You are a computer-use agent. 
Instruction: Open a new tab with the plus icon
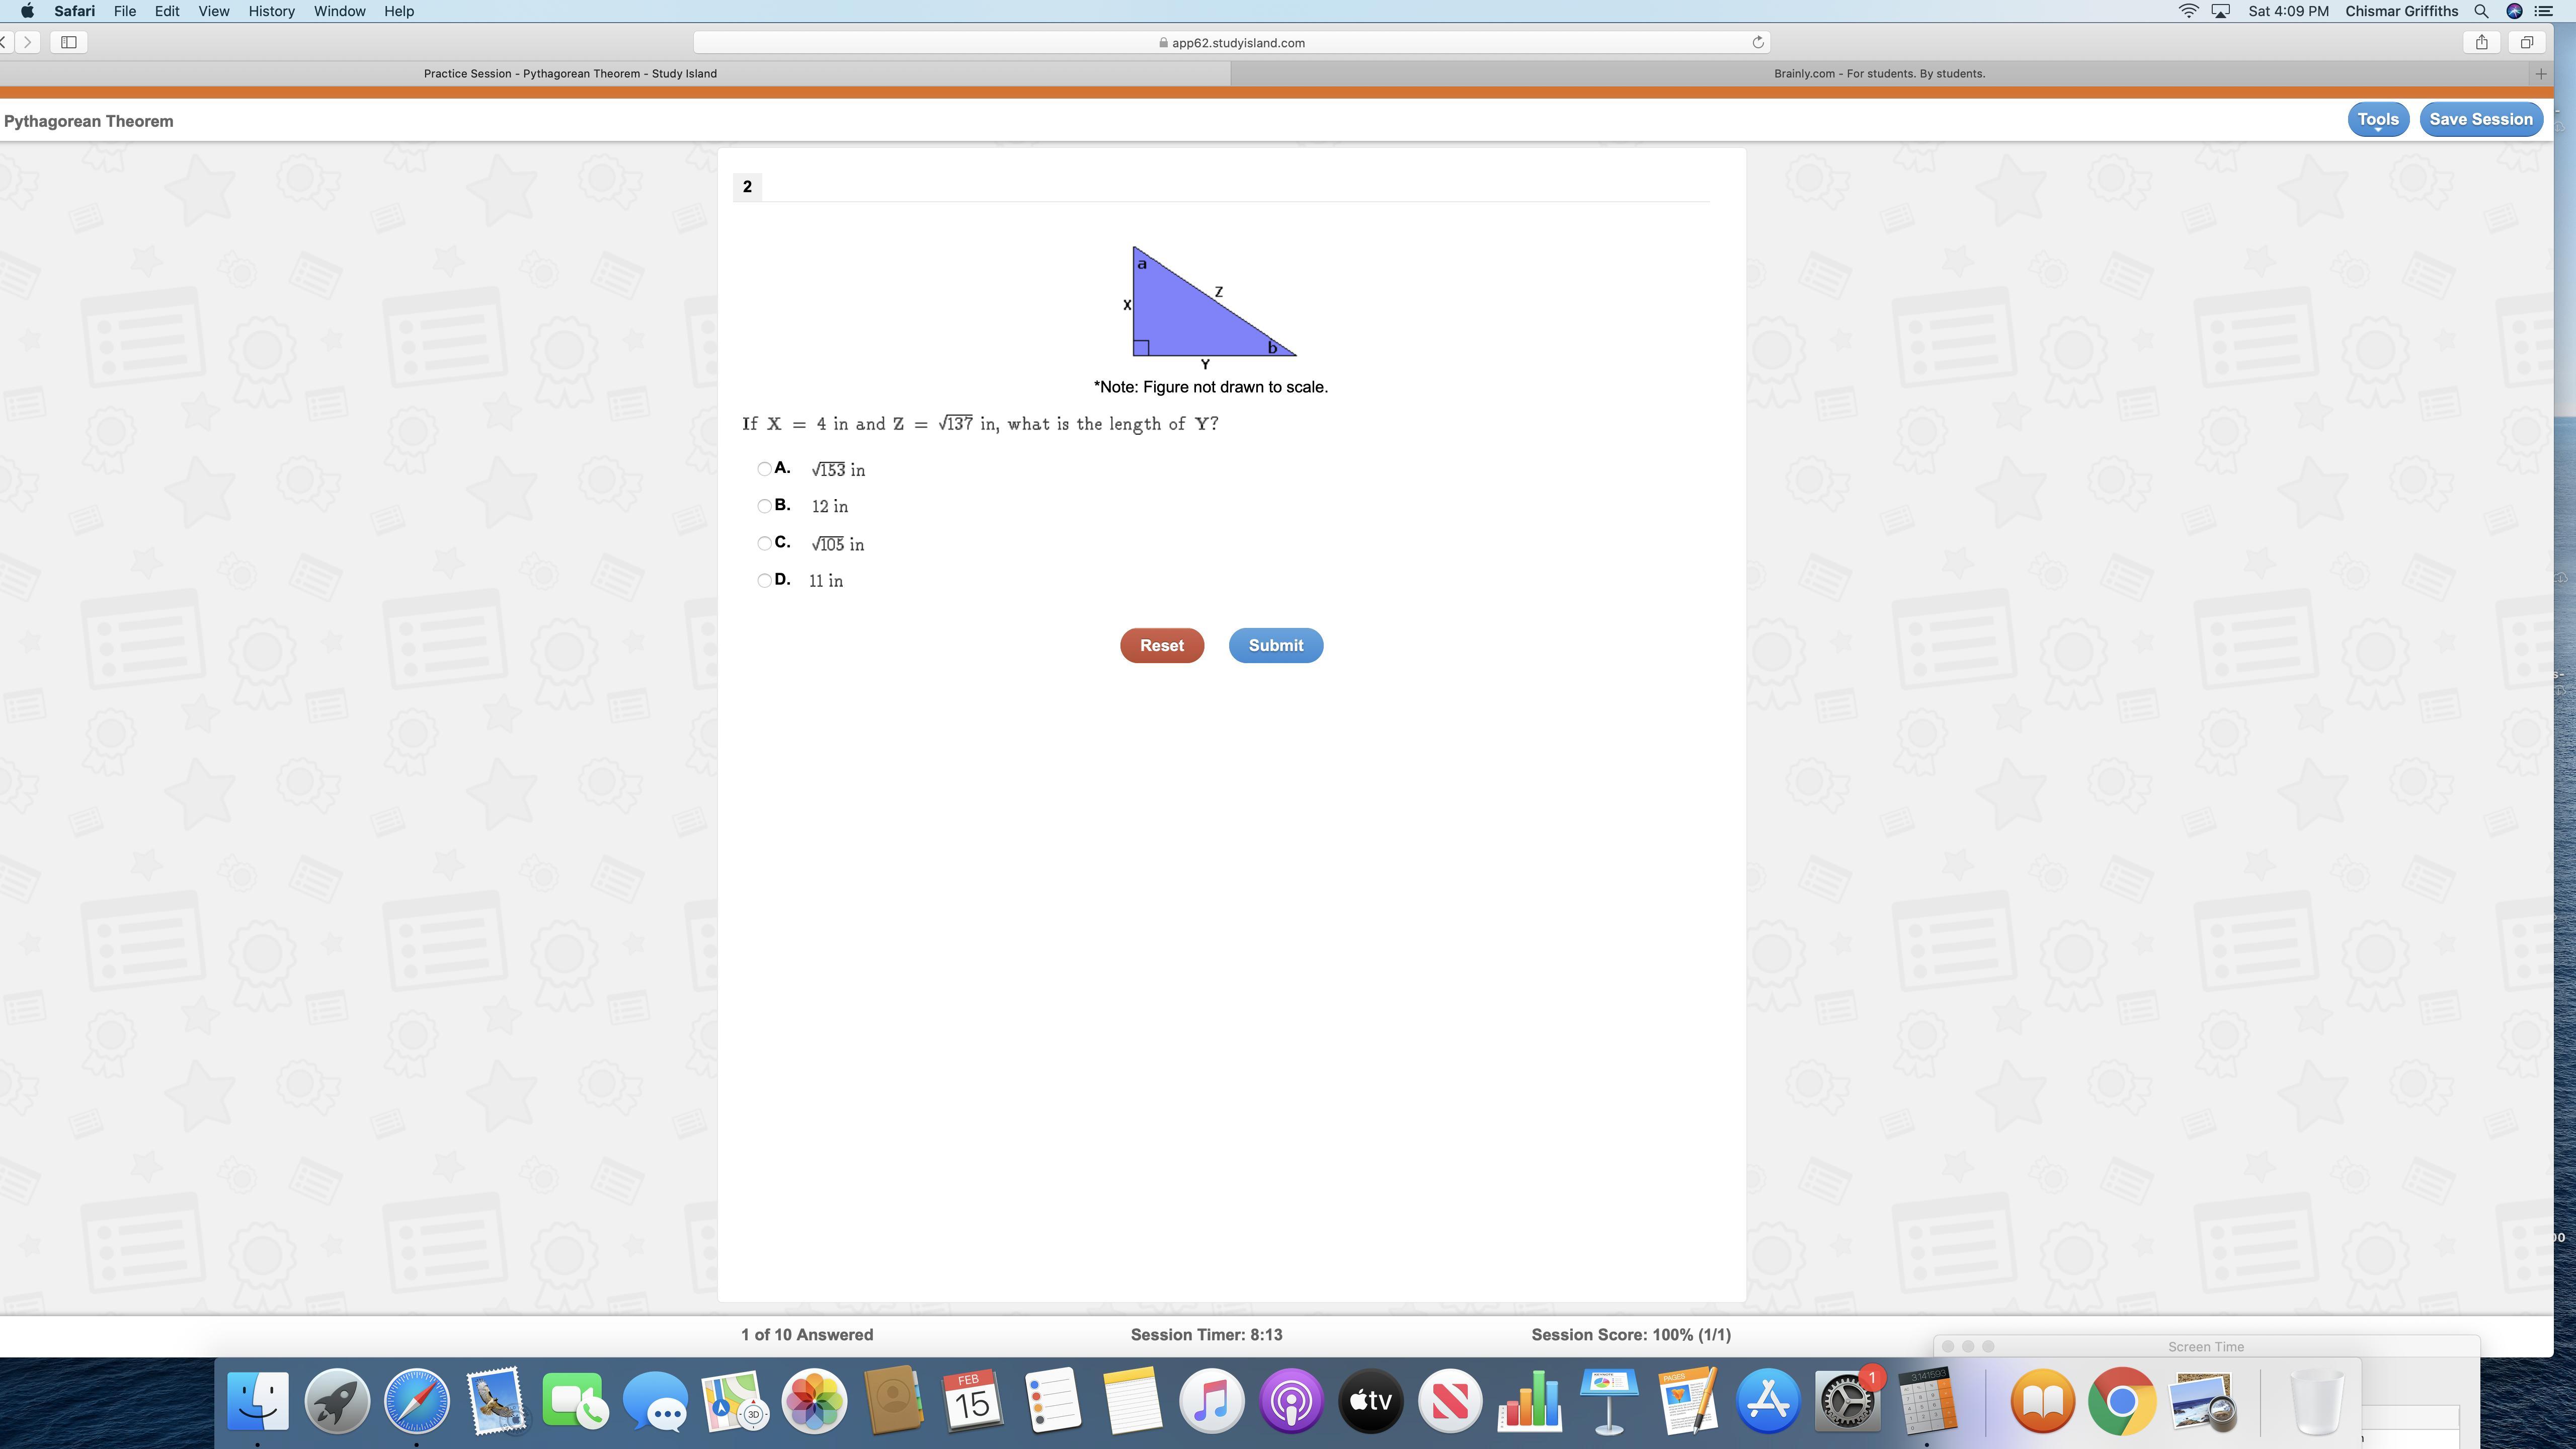click(x=2540, y=73)
